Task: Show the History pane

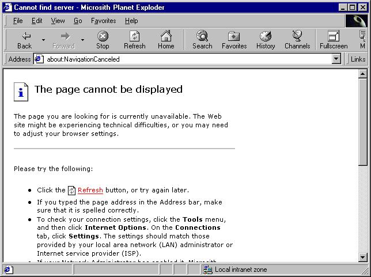Action: click(x=266, y=40)
